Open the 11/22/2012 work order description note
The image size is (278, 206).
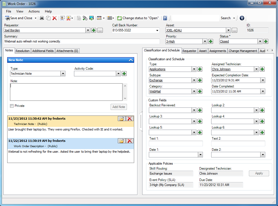[x=122, y=141]
